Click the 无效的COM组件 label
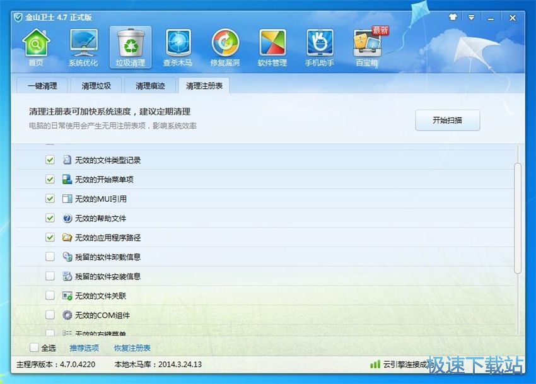536x384 pixels. pos(102,315)
